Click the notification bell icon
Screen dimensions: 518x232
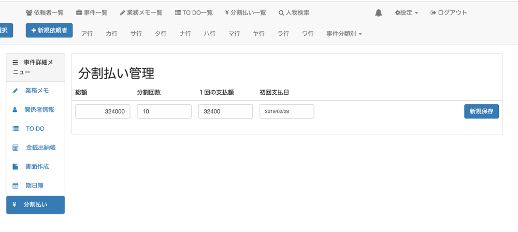(x=379, y=13)
